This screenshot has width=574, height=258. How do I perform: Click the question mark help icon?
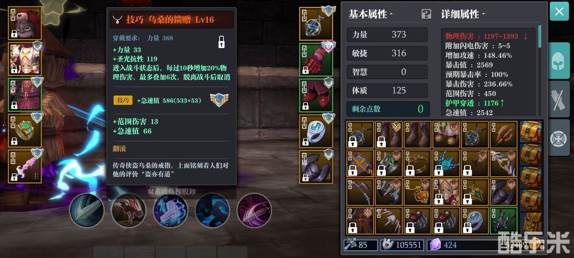coord(426,14)
